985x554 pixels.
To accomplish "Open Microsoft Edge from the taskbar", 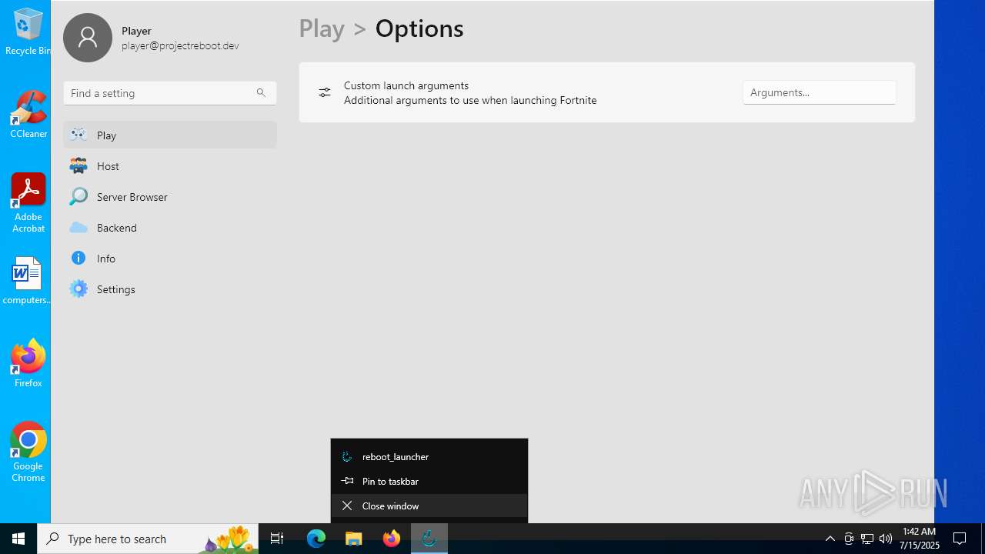I will pos(316,539).
